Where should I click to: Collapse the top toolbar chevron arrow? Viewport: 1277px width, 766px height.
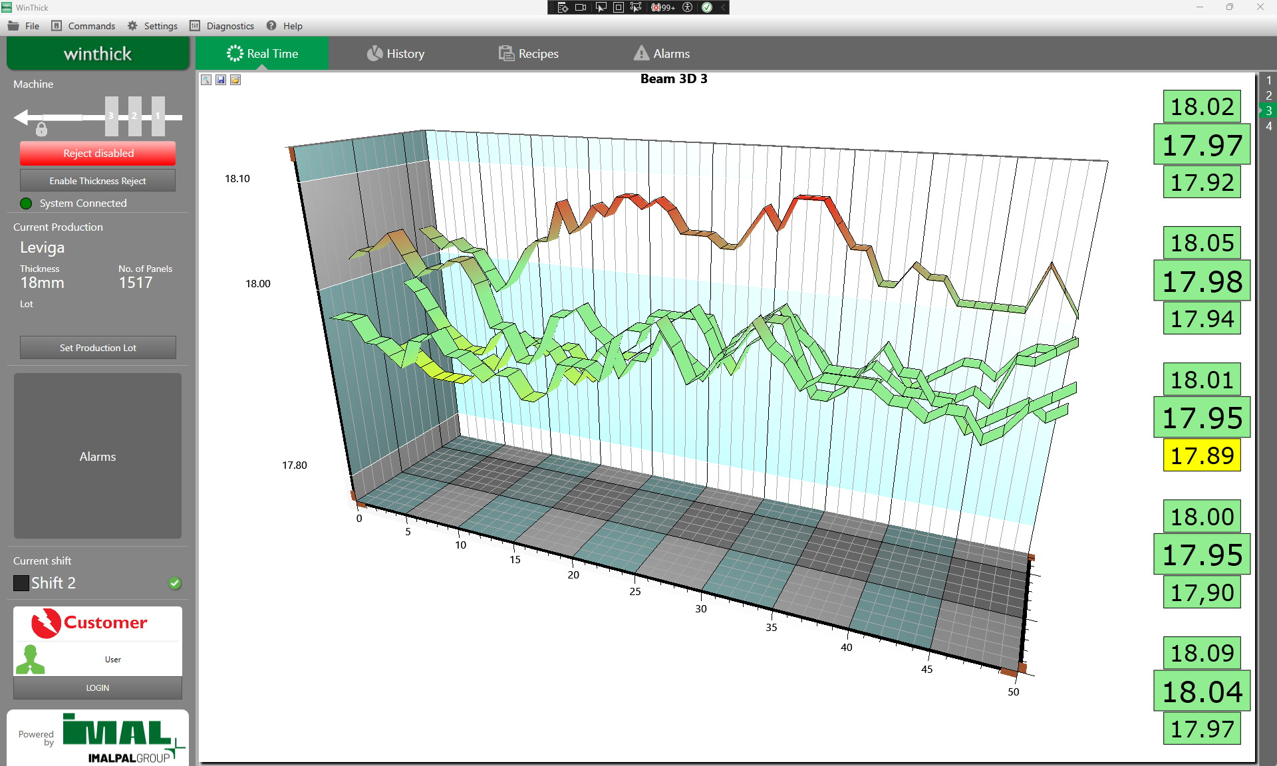click(x=723, y=7)
